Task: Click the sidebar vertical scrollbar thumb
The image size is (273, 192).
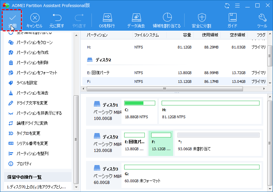Action: pos(76,139)
